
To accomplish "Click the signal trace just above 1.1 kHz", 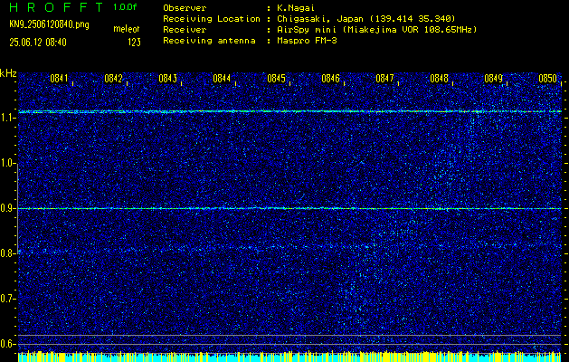I will [x=289, y=111].
